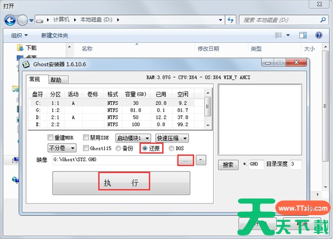
Task: Click nav pane scroll up arrow
Action: (69, 47)
